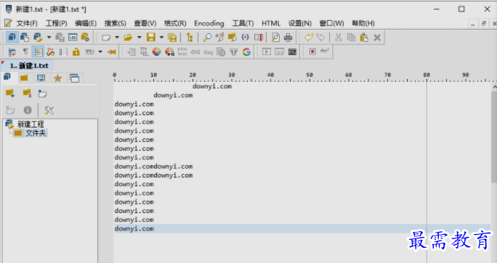Open the find and replace tool

pos(219,37)
